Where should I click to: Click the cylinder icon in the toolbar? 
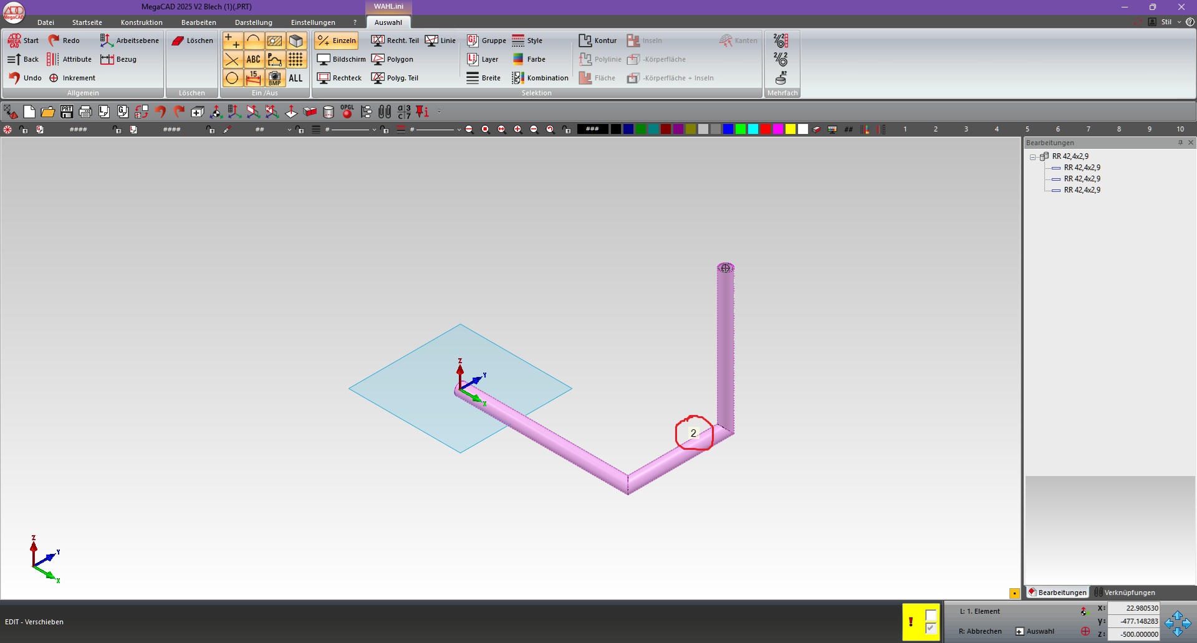pyautogui.click(x=329, y=112)
